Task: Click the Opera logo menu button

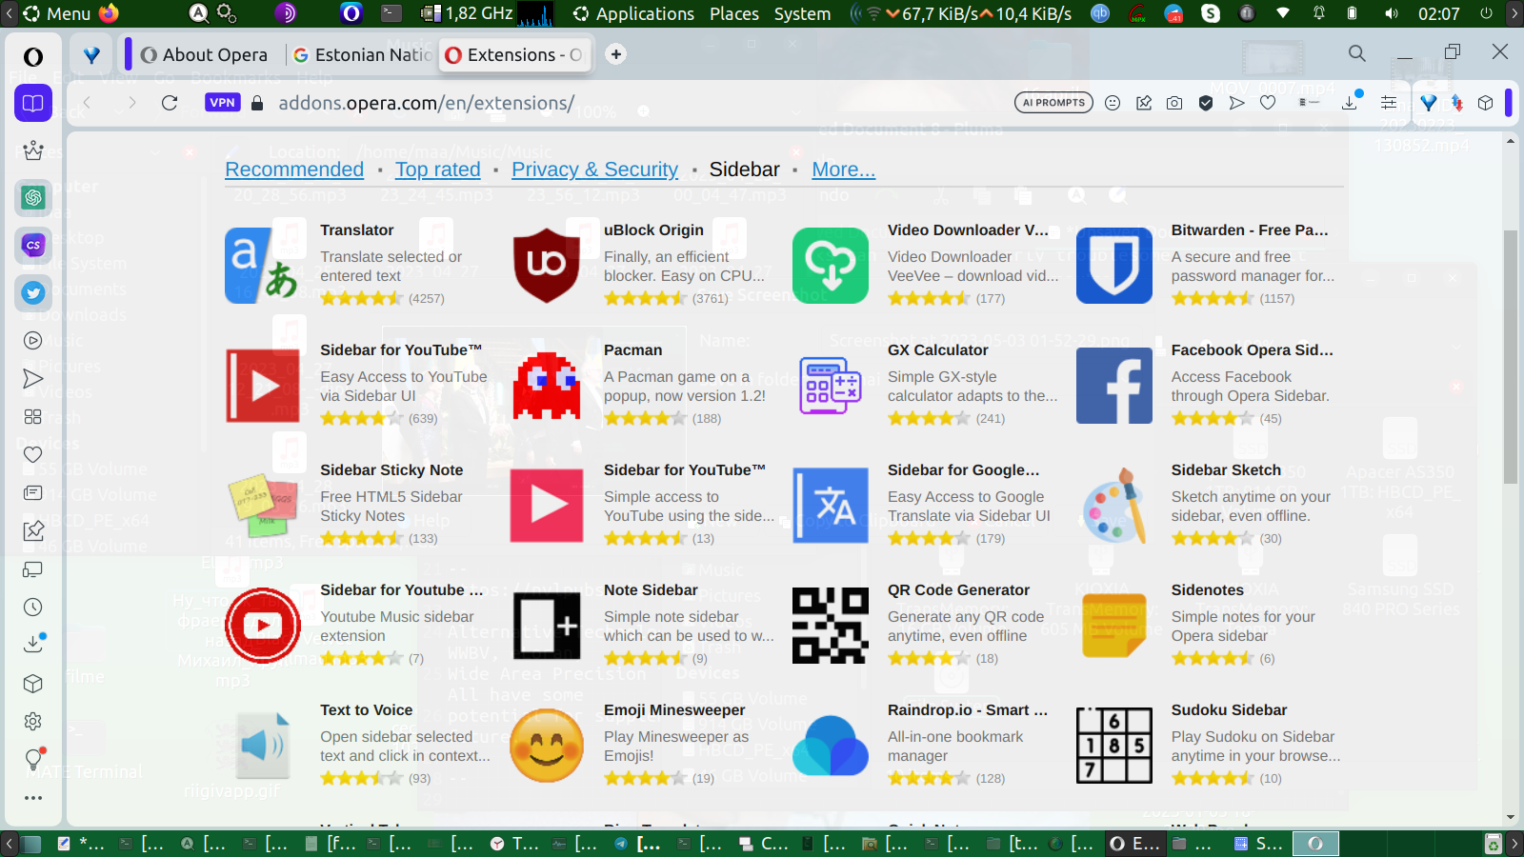Action: 33,57
